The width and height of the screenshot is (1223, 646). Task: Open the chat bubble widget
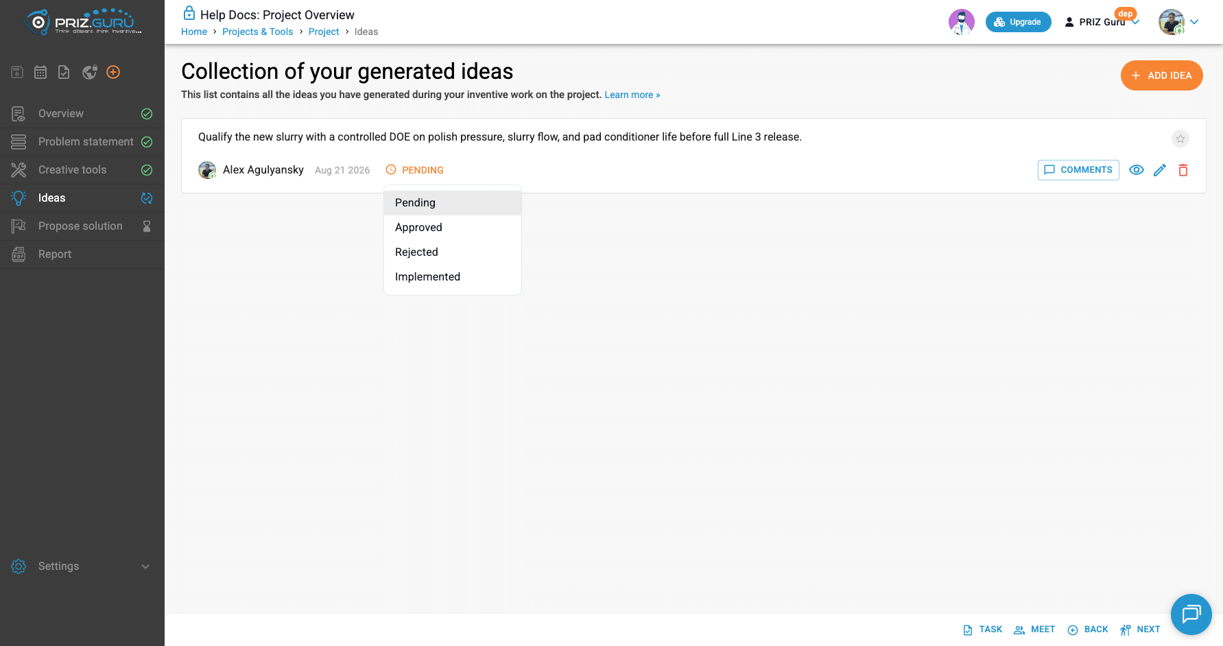(x=1191, y=614)
